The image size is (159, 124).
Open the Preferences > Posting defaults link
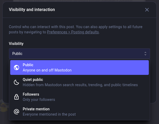pyautogui.click(x=73, y=32)
